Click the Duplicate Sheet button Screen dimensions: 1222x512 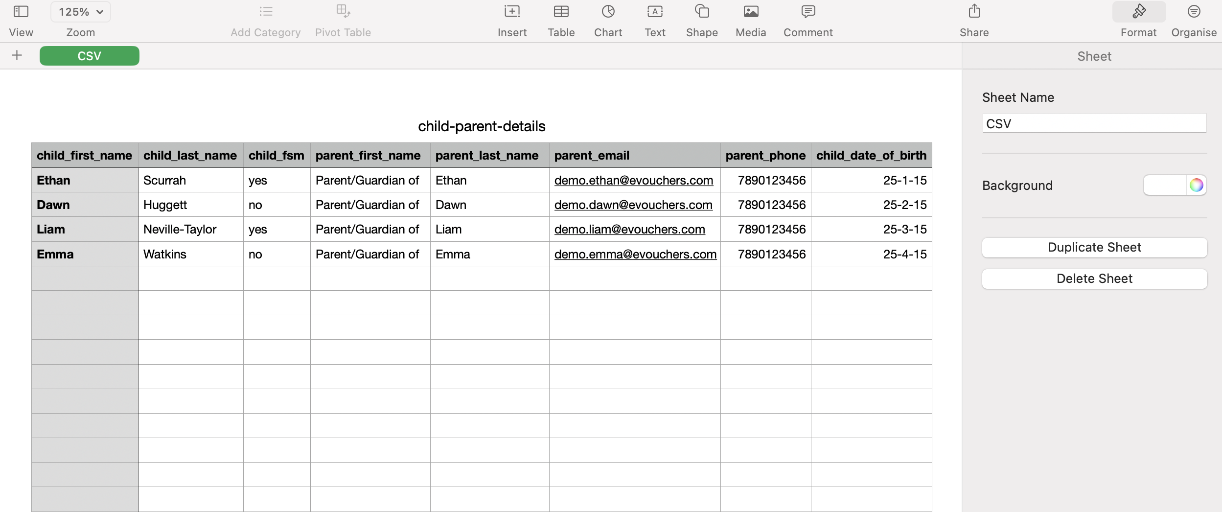coord(1094,247)
